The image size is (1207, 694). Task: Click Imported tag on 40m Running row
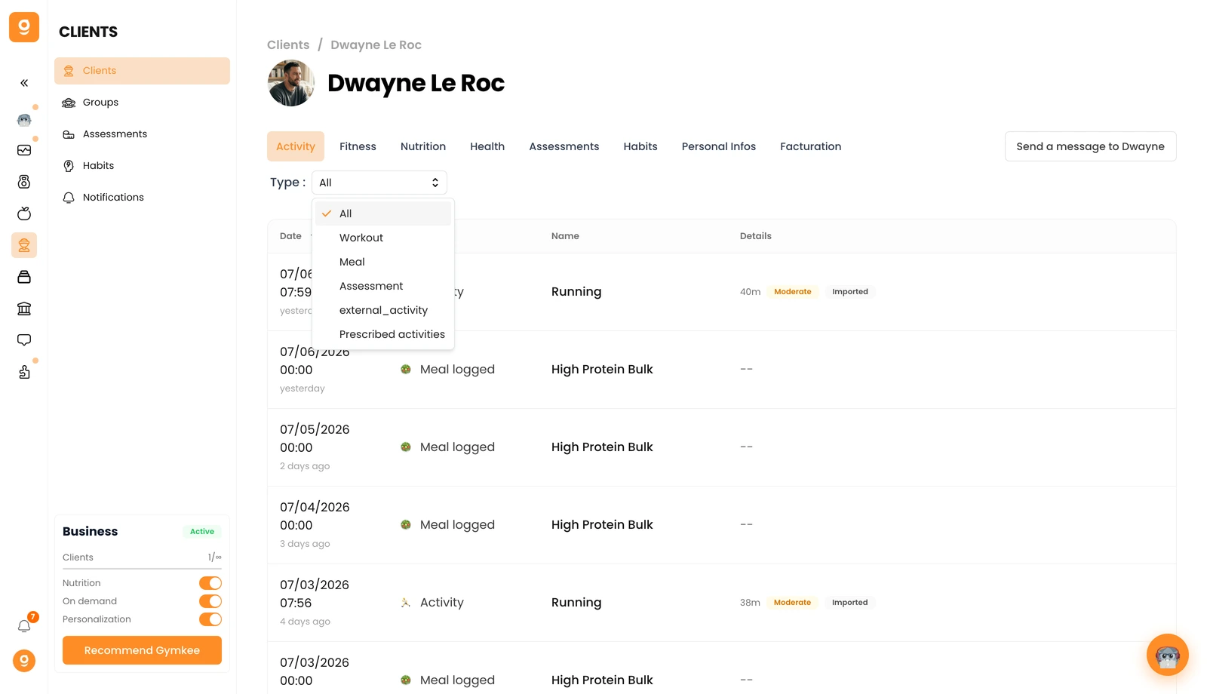(x=850, y=292)
